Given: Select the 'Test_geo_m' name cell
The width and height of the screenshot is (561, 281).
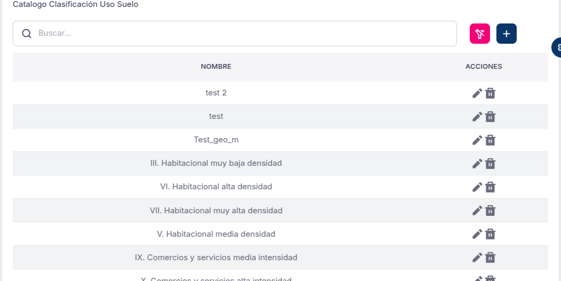Looking at the screenshot, I should coord(216,140).
